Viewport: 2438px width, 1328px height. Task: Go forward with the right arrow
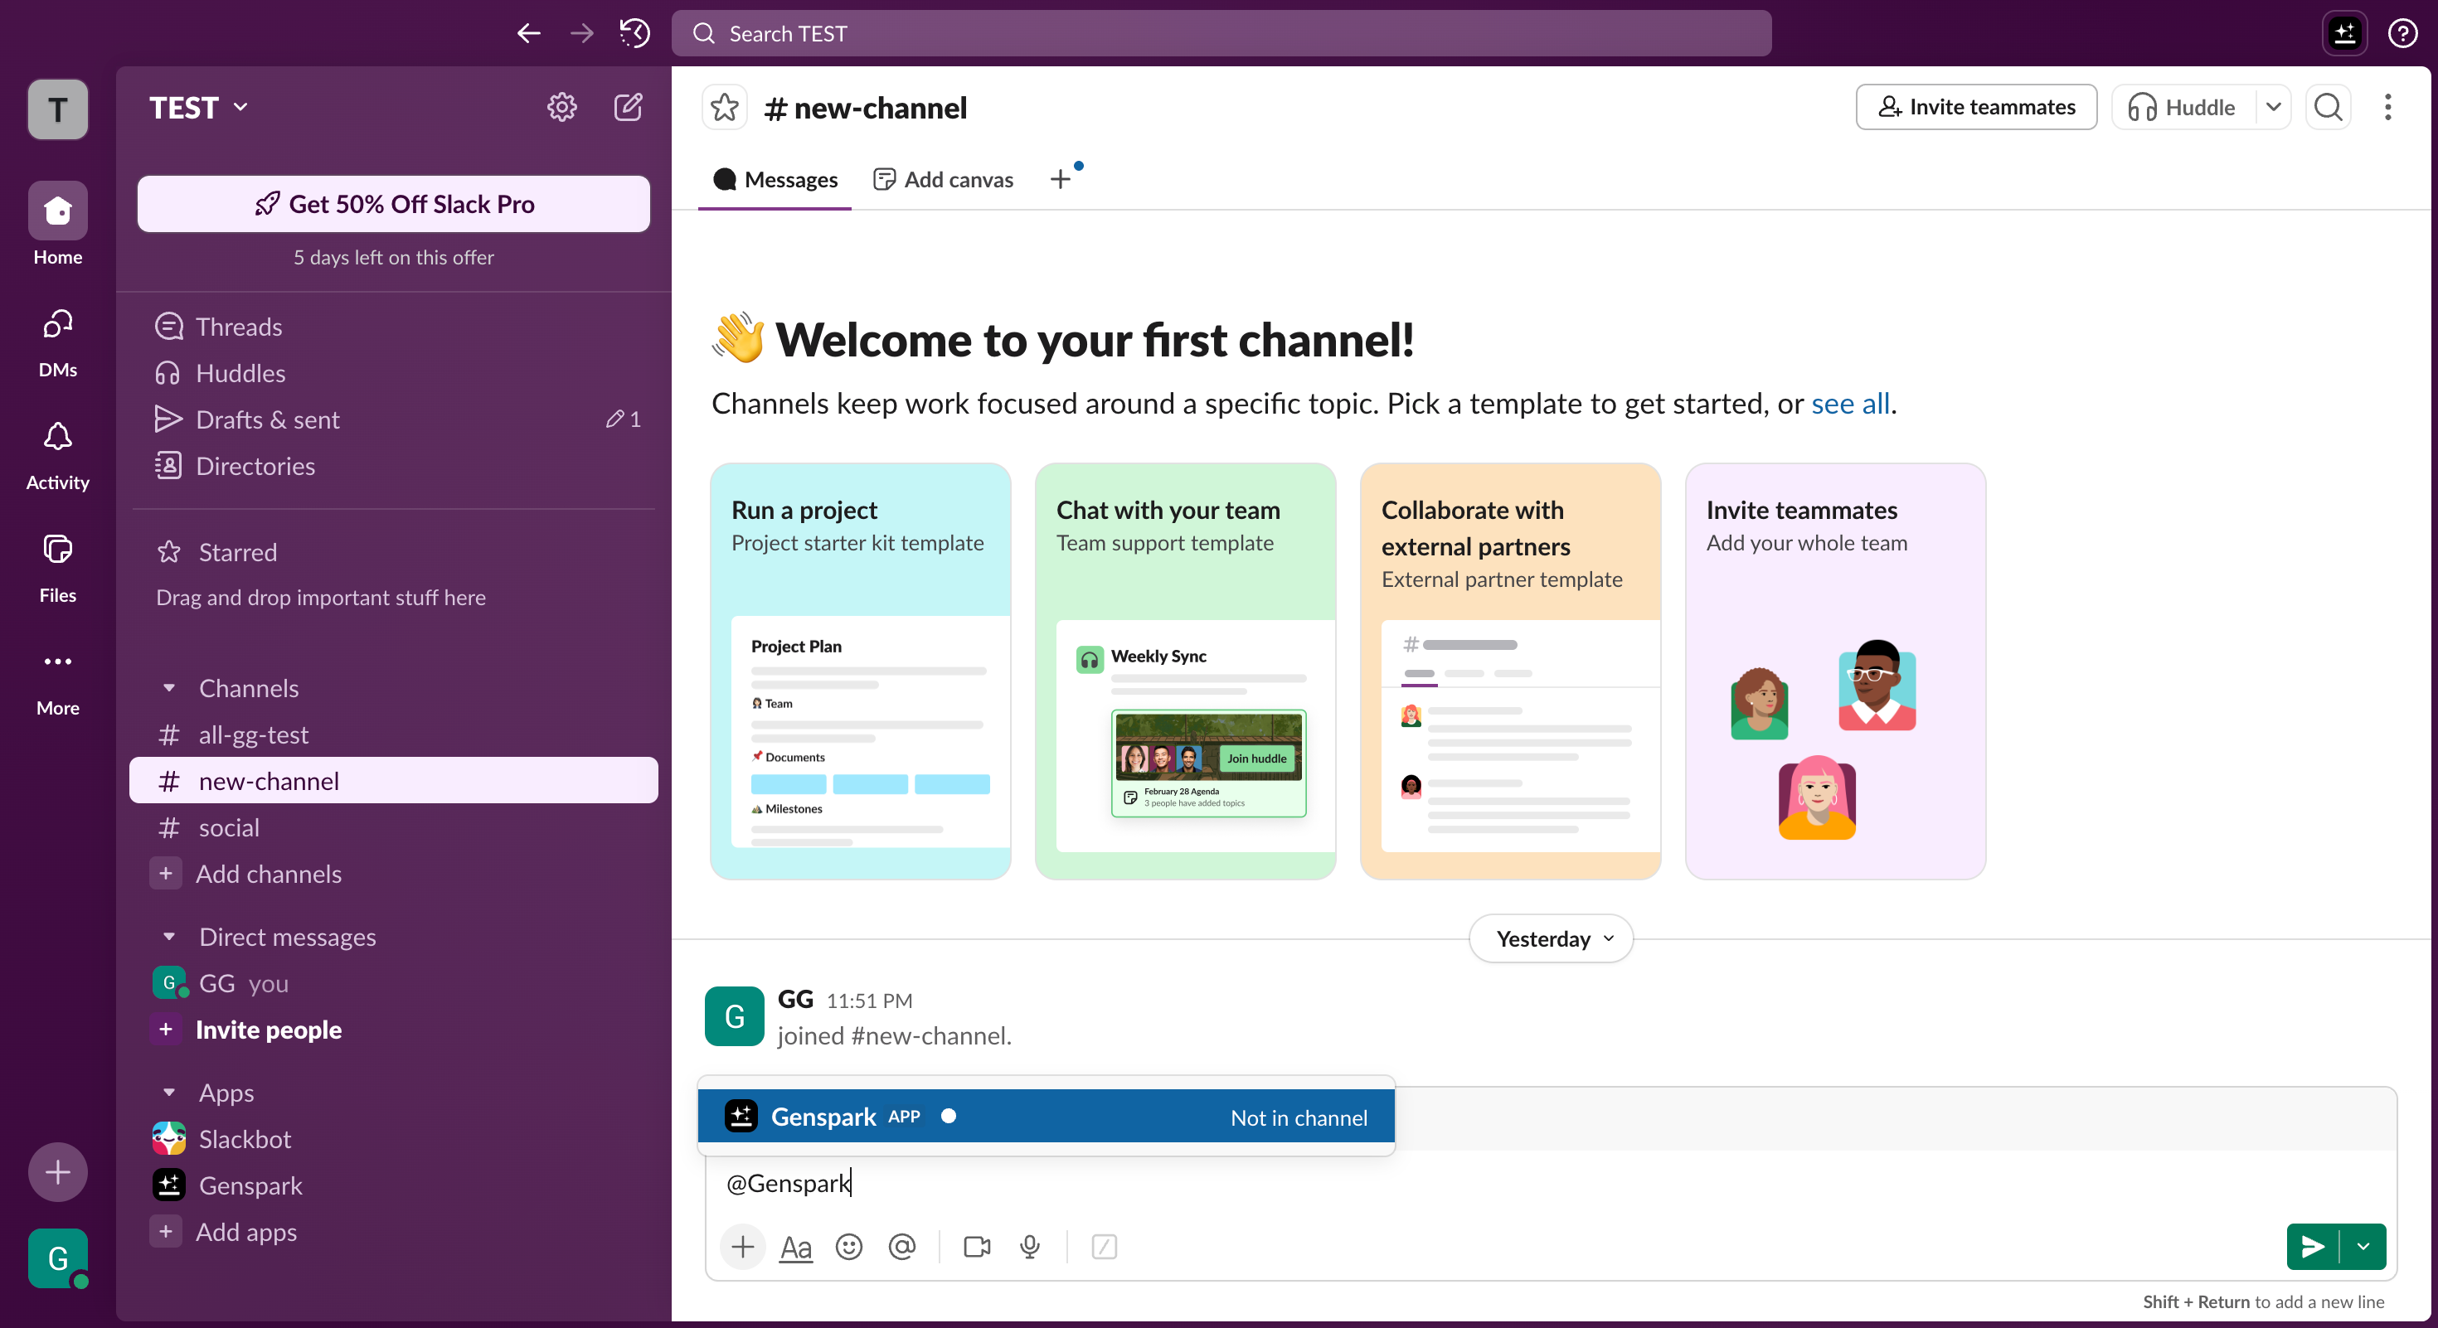[582, 33]
